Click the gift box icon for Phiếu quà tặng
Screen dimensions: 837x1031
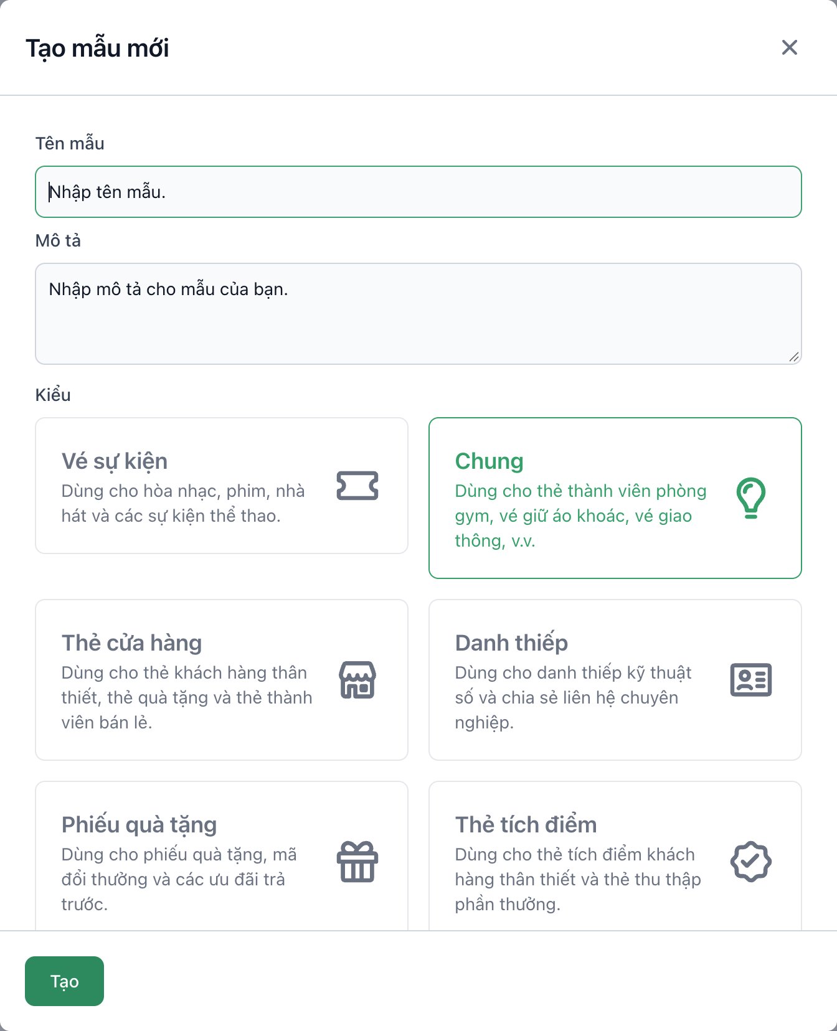point(357,862)
